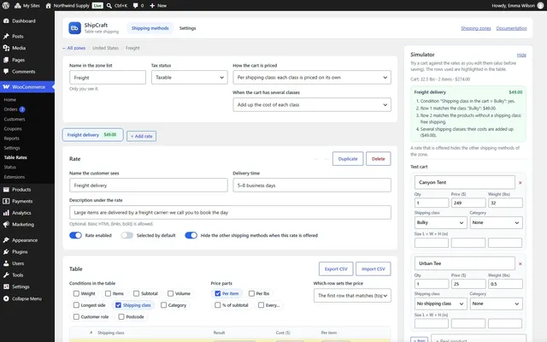Image resolution: width=547 pixels, height=342 pixels.
Task: Open the Users sidebar icon
Action: point(6,263)
